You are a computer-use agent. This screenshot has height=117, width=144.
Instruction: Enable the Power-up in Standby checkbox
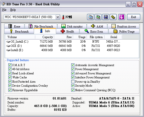click(x=73, y=81)
